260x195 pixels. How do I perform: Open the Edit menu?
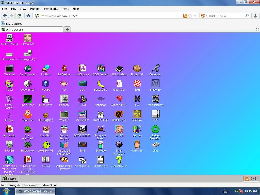click(13, 9)
